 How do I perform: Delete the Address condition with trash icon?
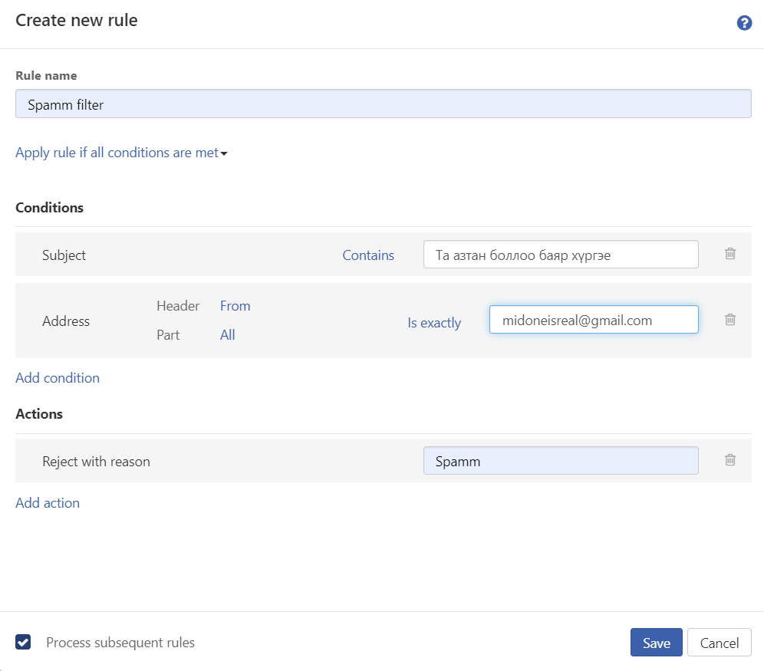pyautogui.click(x=730, y=320)
